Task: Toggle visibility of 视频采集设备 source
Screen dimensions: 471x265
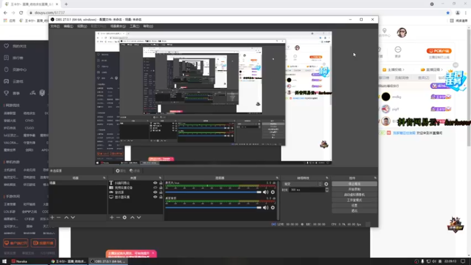Action: tap(155, 187)
